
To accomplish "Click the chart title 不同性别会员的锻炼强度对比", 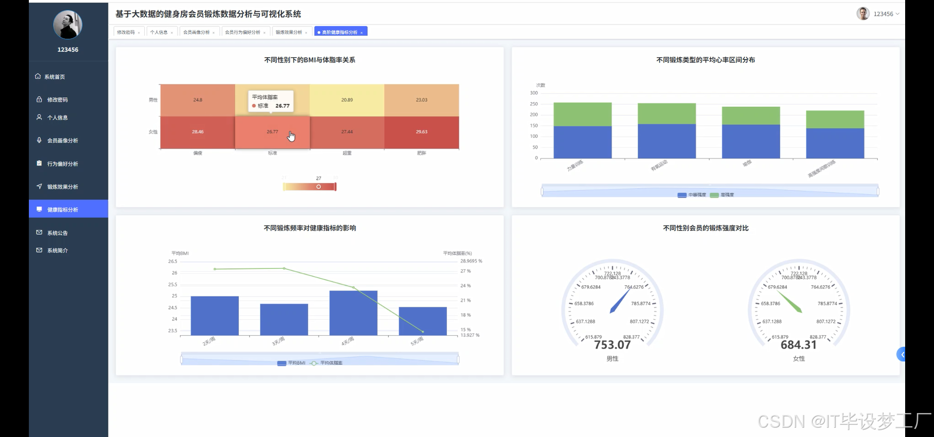I will 705,228.
